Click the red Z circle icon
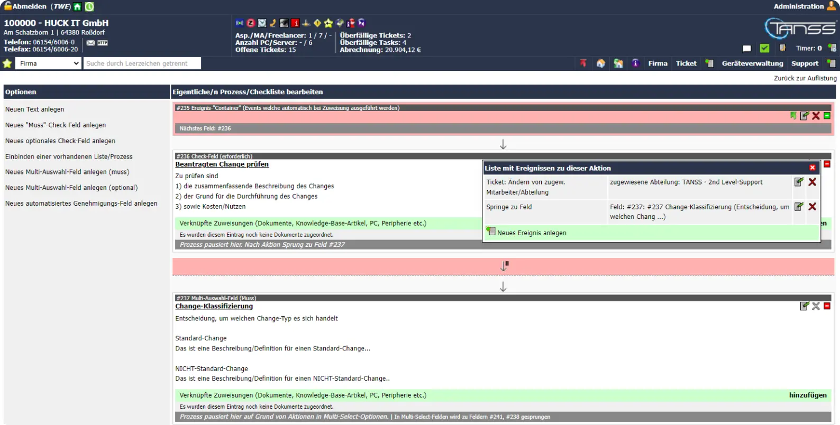This screenshot has width=840, height=425. [x=251, y=23]
